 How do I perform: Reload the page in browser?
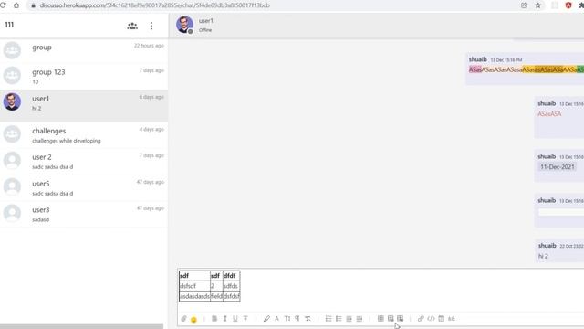pos(3,5)
